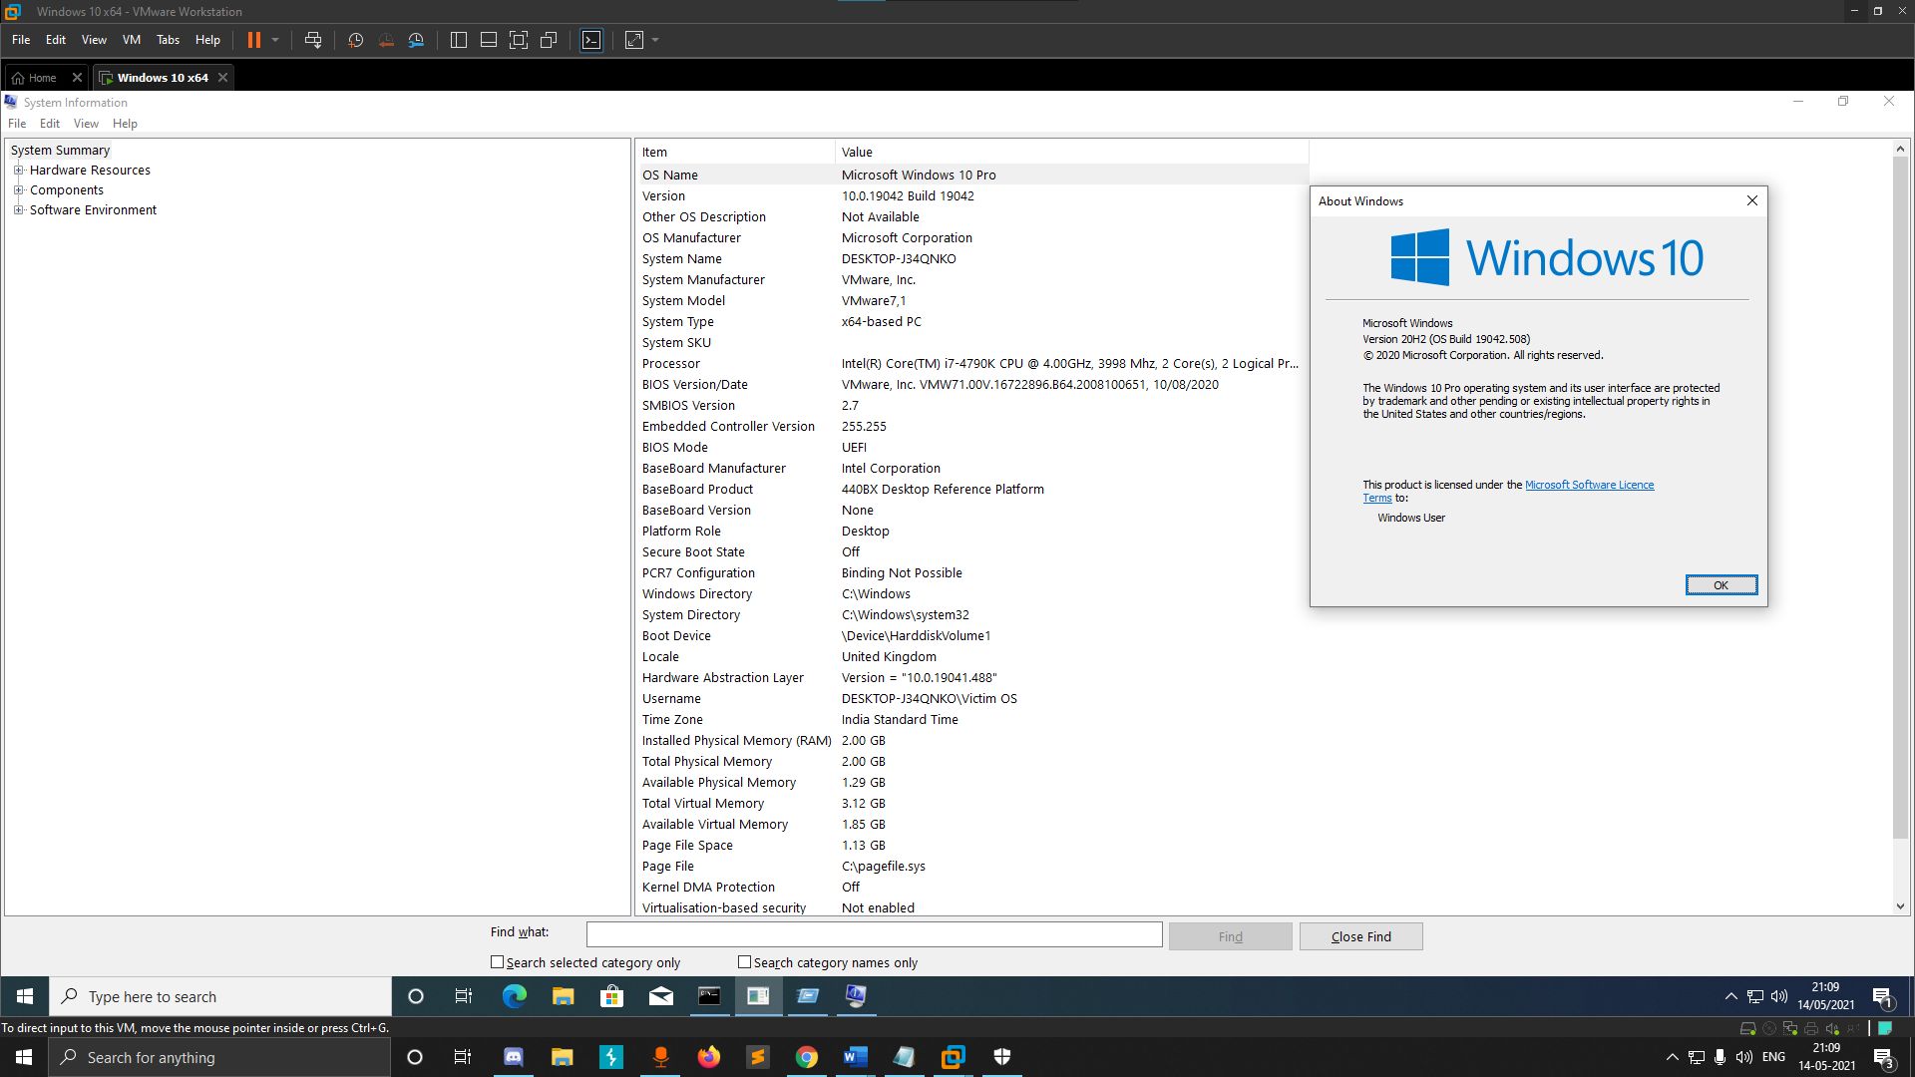This screenshot has width=1915, height=1077.
Task: Select the OS Name row
Action: click(971, 175)
